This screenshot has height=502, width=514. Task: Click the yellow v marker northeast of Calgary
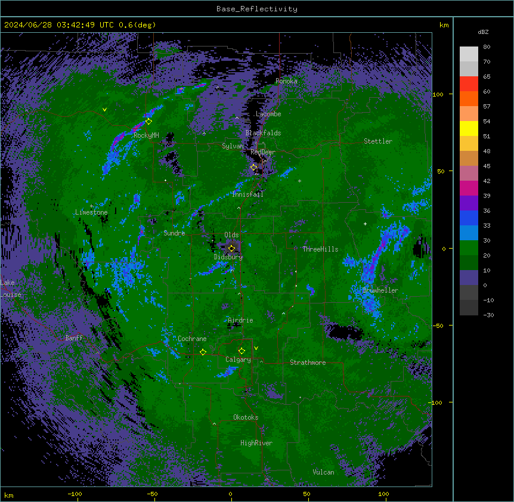point(256,348)
